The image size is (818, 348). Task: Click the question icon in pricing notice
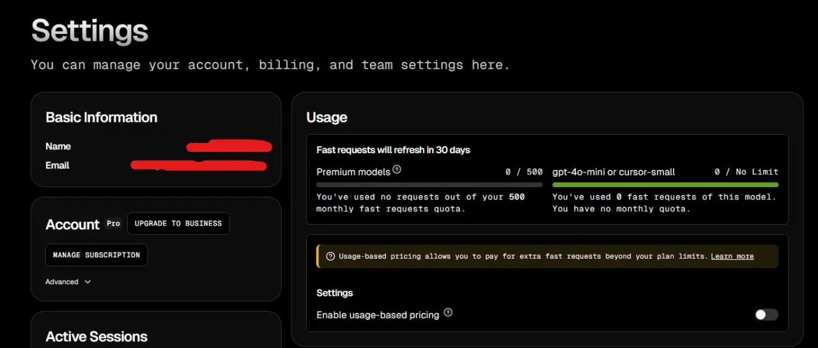click(x=330, y=256)
